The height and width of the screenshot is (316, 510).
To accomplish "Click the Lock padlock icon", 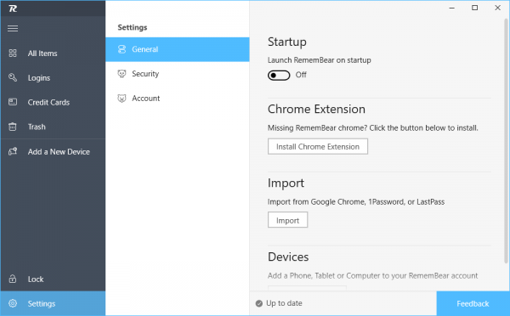I will (13, 279).
